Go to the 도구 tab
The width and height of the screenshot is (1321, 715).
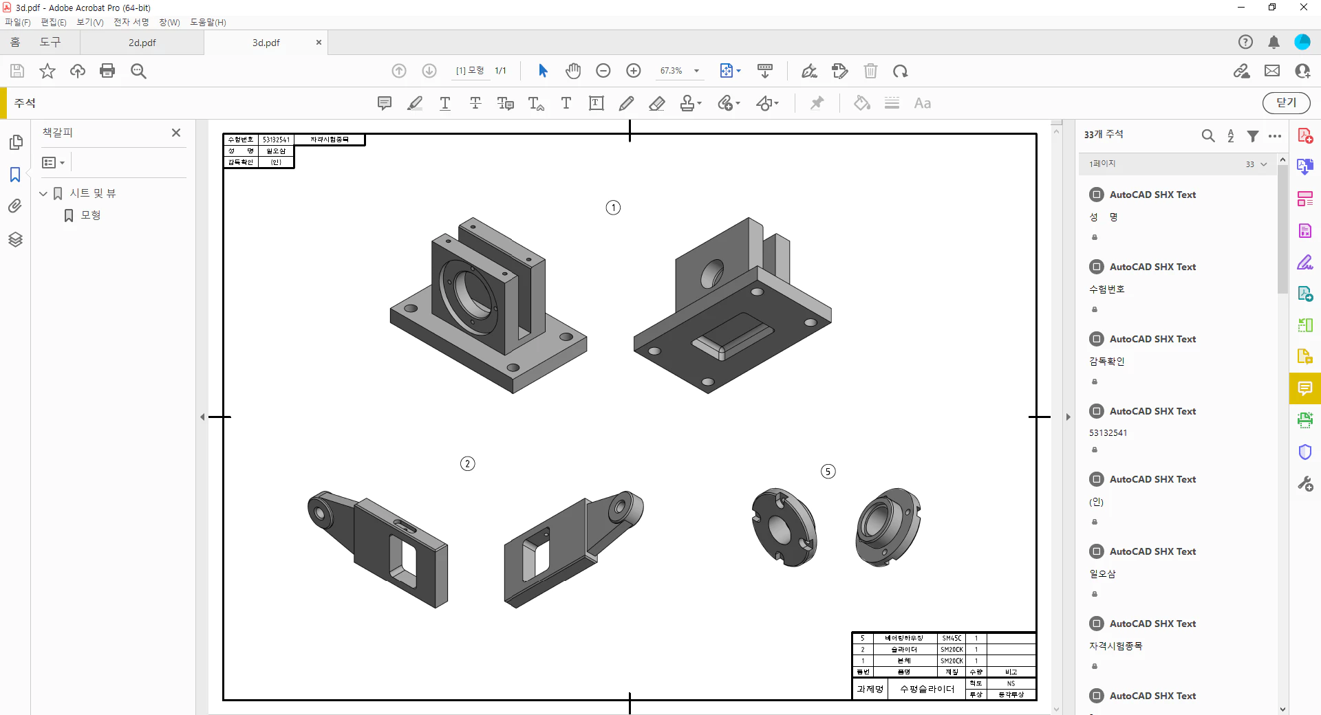click(x=50, y=43)
